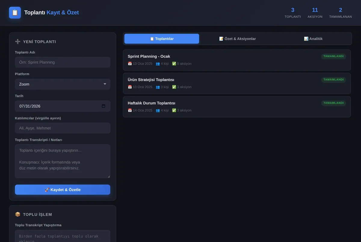Click the date text 10 Oca 2025
This screenshot has width=361, height=242.
click(x=143, y=87)
